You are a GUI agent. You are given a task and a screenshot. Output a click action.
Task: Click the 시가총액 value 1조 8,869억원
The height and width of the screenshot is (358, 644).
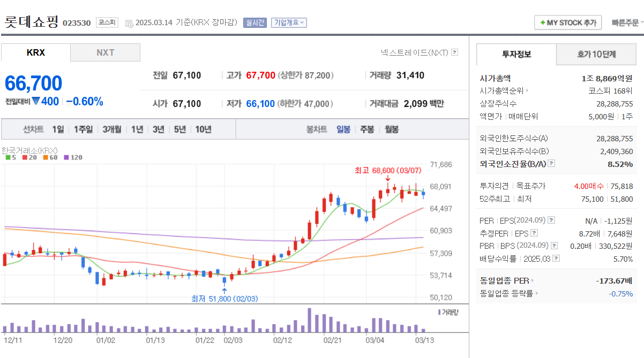tap(607, 78)
